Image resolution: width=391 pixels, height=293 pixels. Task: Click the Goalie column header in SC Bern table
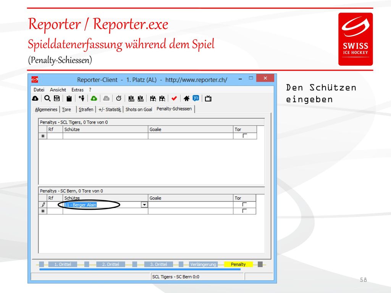point(191,198)
